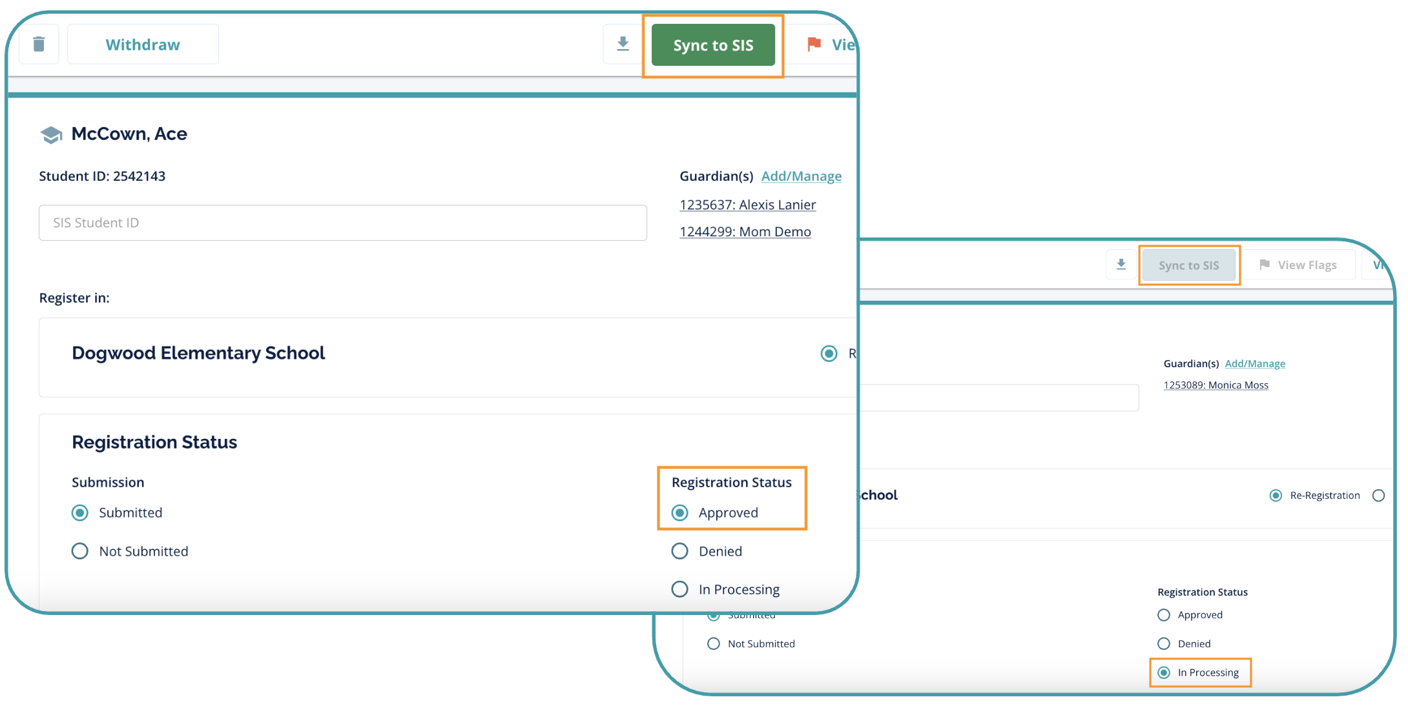The image size is (1408, 706).
Task: Click the greyed-out Sync to SIS button
Action: coord(1188,265)
